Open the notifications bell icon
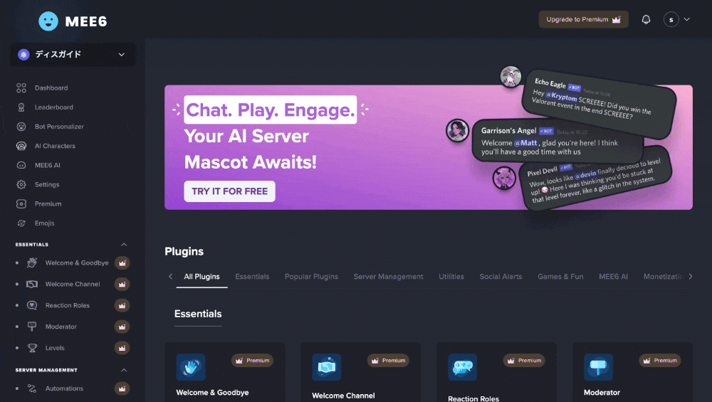The width and height of the screenshot is (712, 402). [646, 19]
